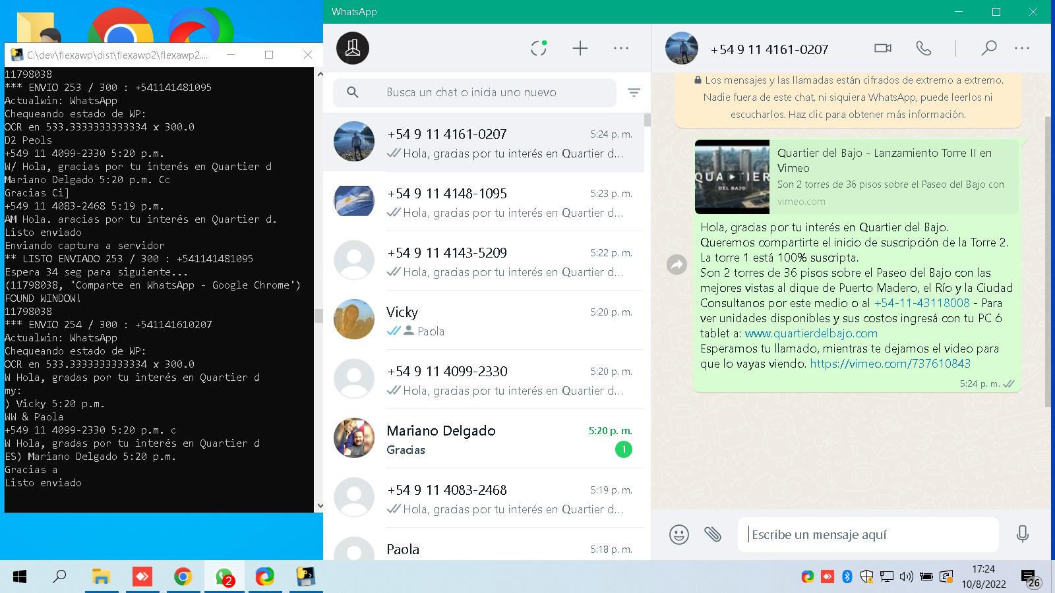Open the Vicky chat

click(x=483, y=320)
